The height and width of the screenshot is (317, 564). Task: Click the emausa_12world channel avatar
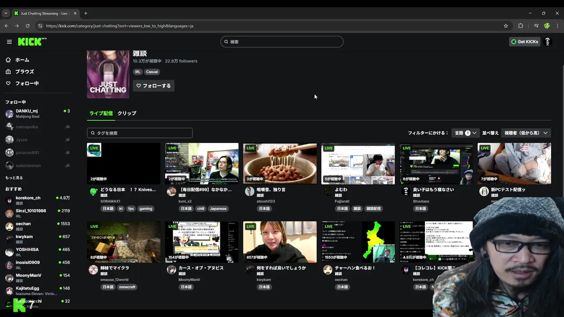93,270
